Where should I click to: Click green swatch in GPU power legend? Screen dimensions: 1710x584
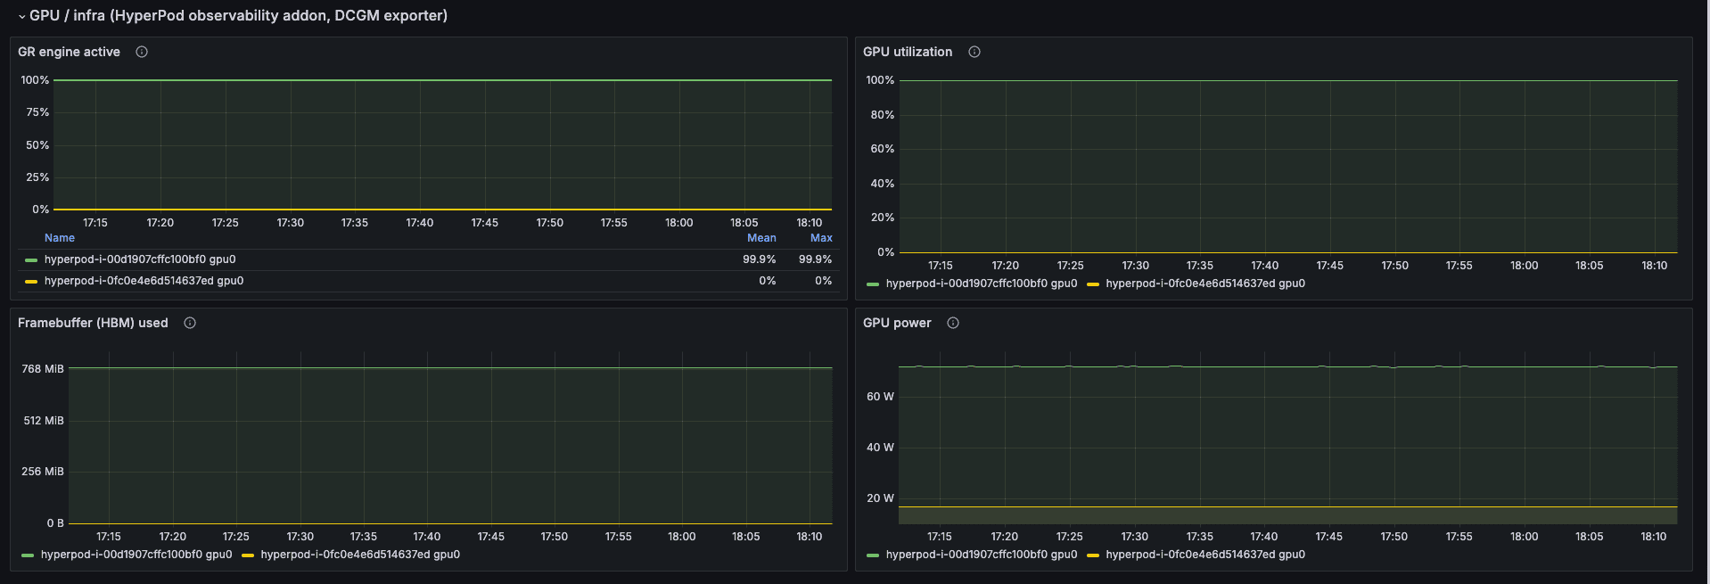coord(873,555)
